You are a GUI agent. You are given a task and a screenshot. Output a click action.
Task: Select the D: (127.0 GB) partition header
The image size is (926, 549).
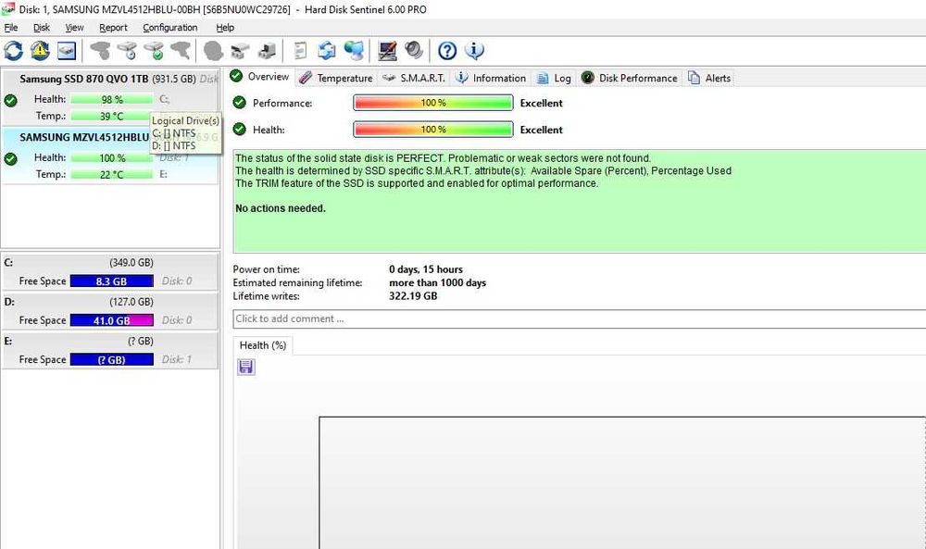[x=110, y=302]
